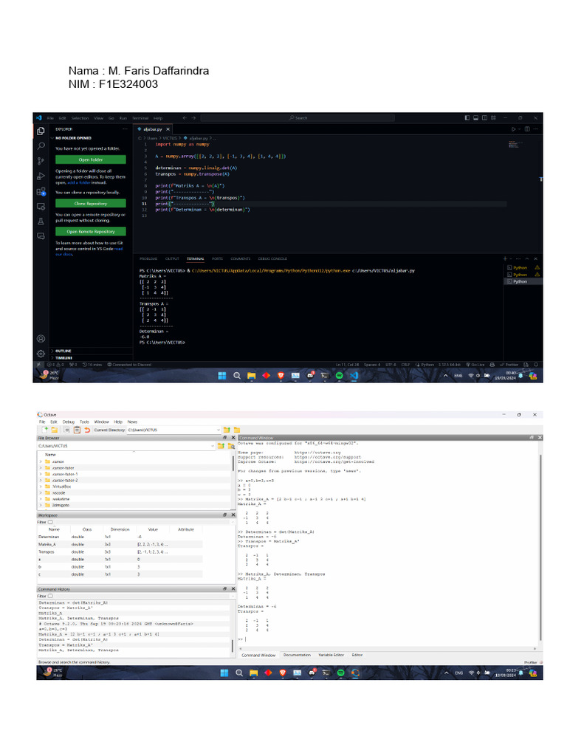Run the Python file with play button
This screenshot has width=567, height=756.
(x=515, y=128)
